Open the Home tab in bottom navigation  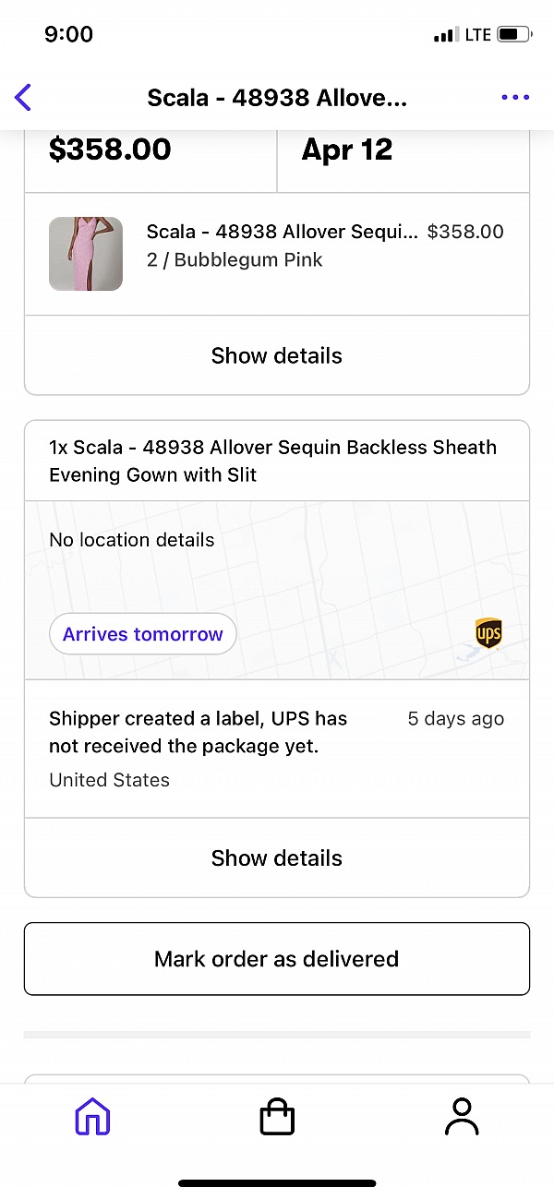pos(90,1117)
